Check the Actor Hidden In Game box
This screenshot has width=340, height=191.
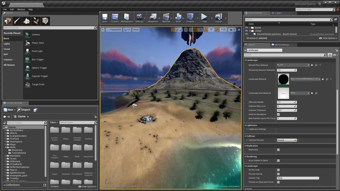click(278, 160)
